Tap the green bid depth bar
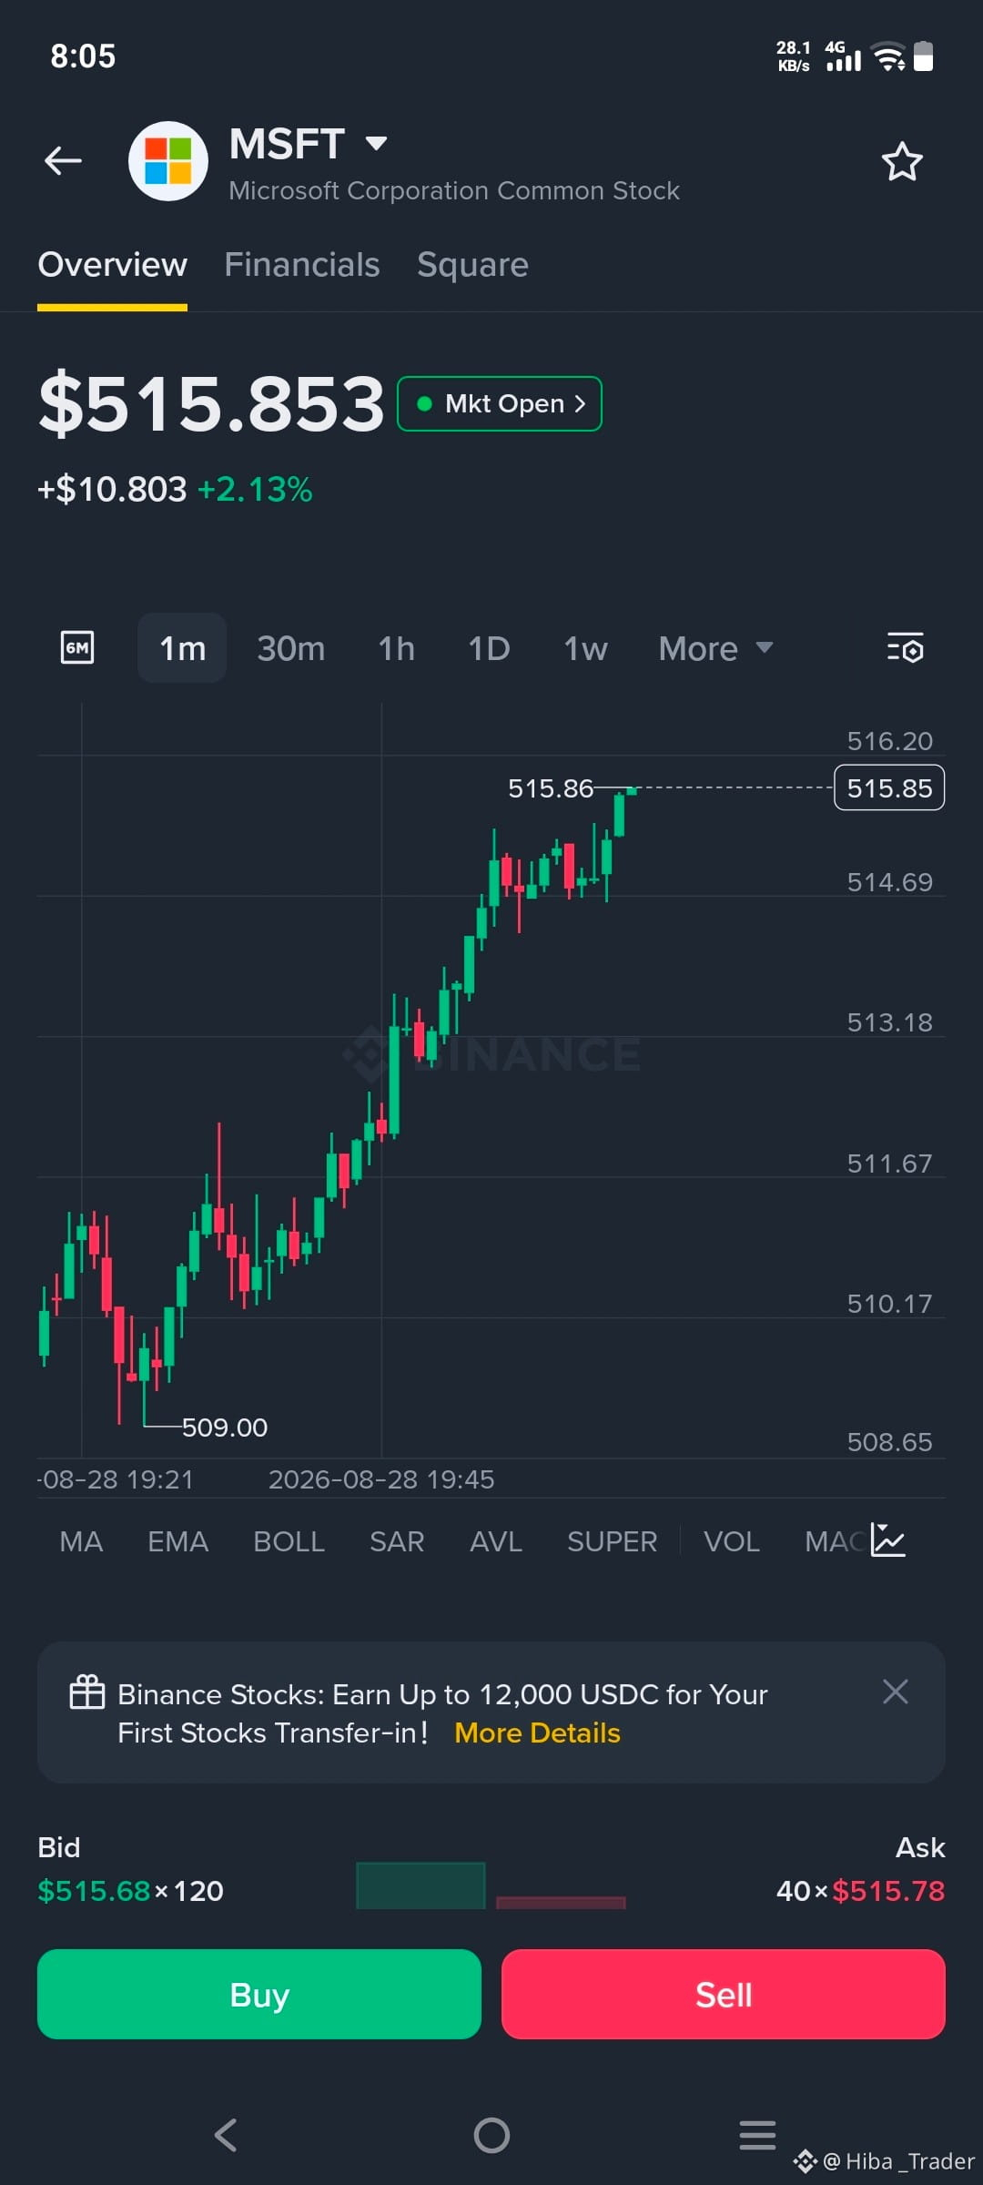The height and width of the screenshot is (2185, 983). coord(421,1885)
